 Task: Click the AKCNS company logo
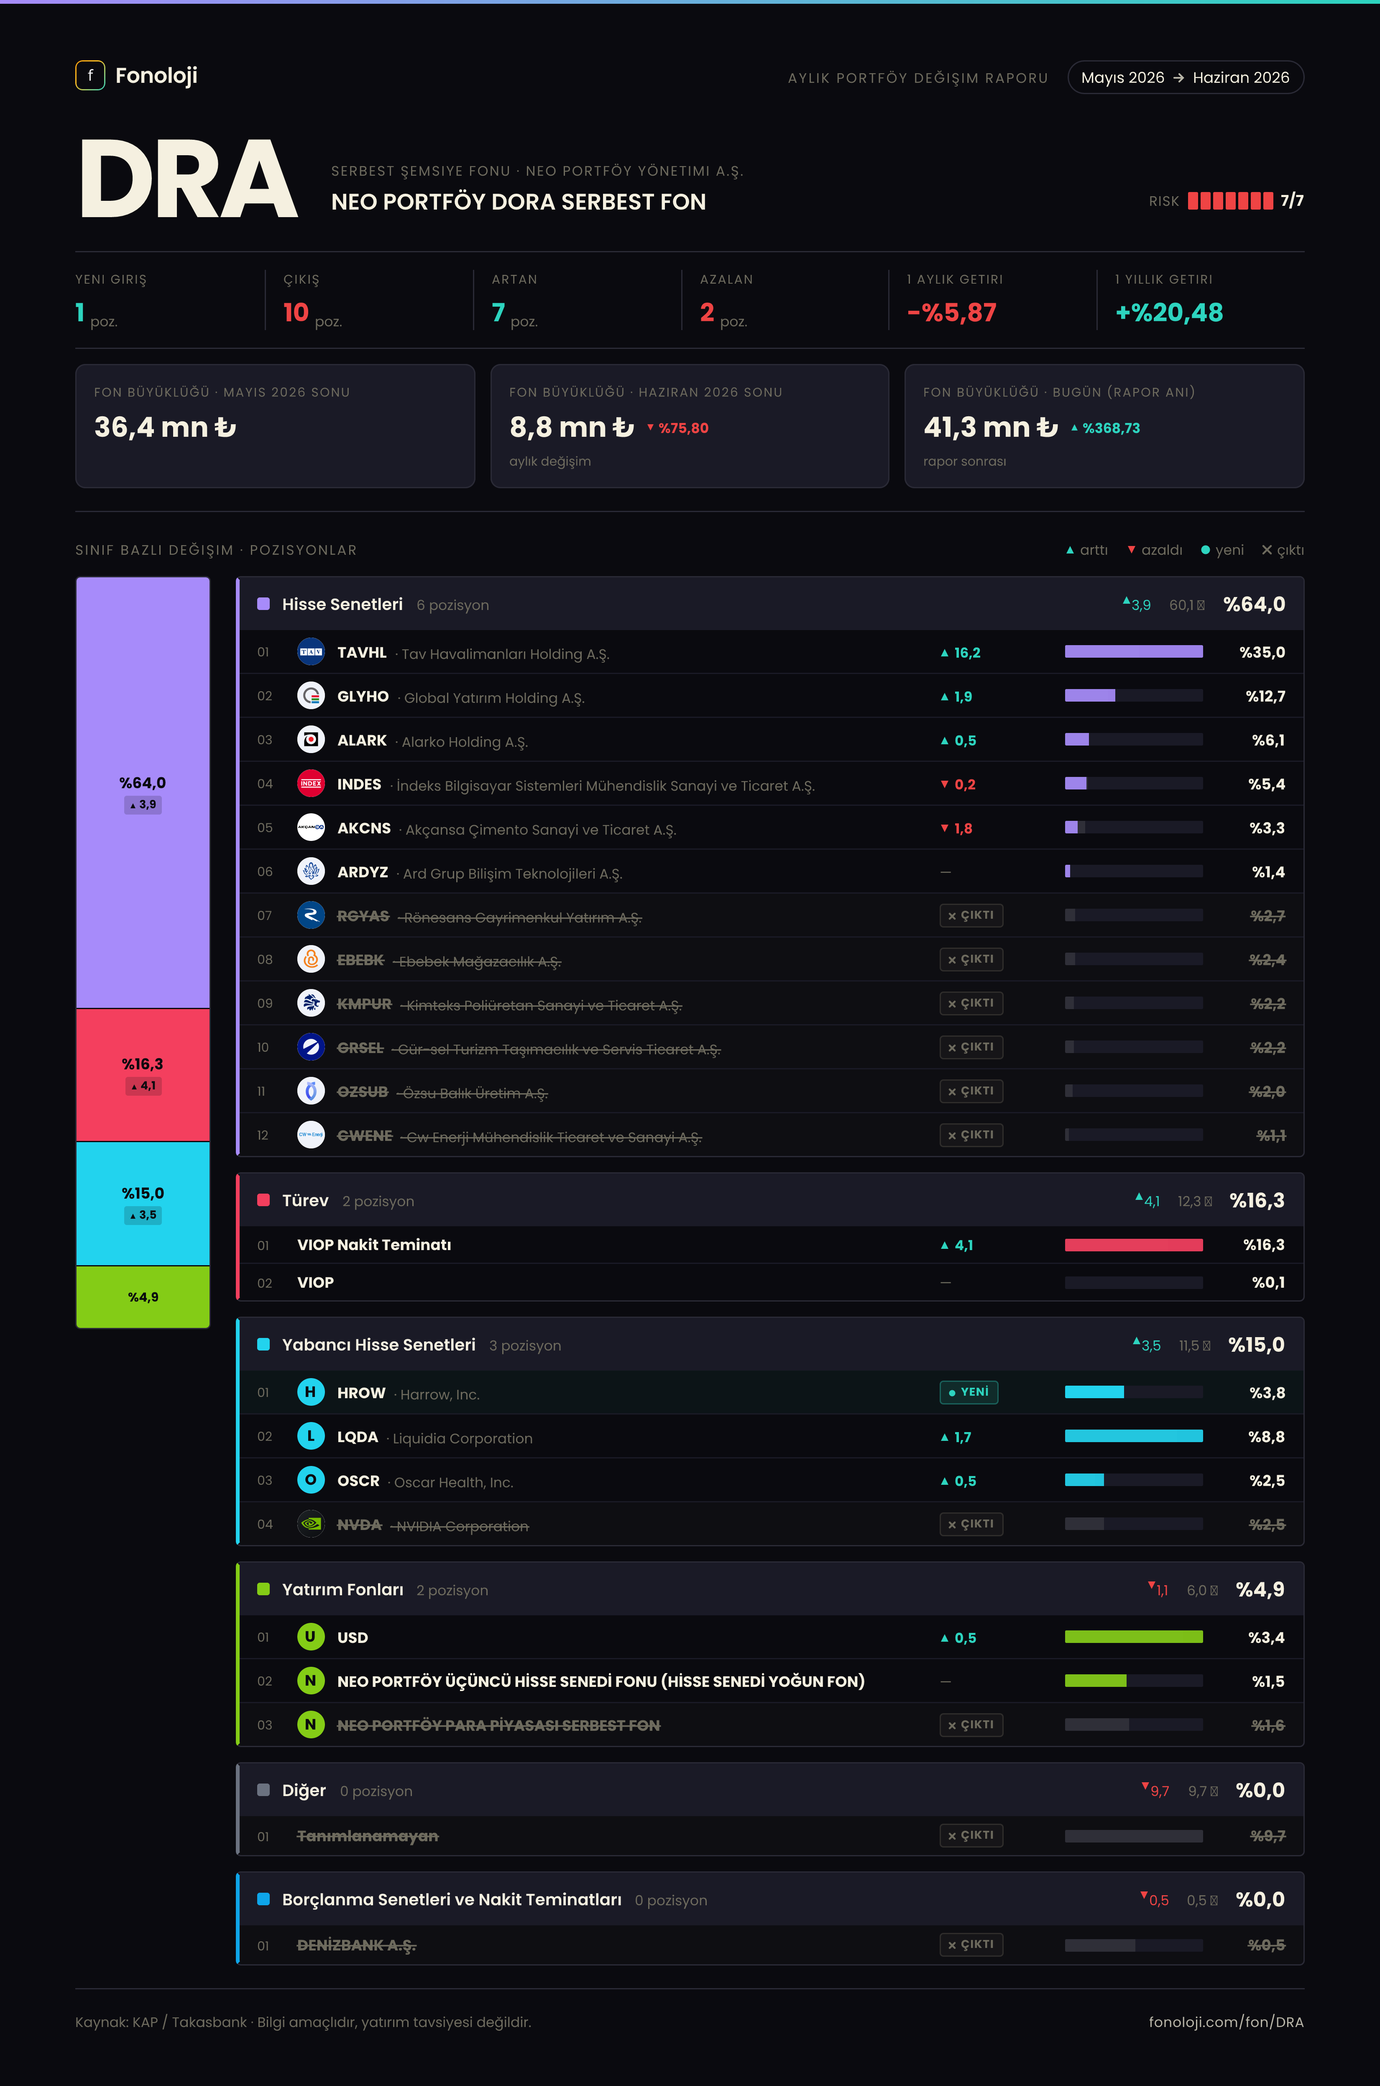(311, 828)
